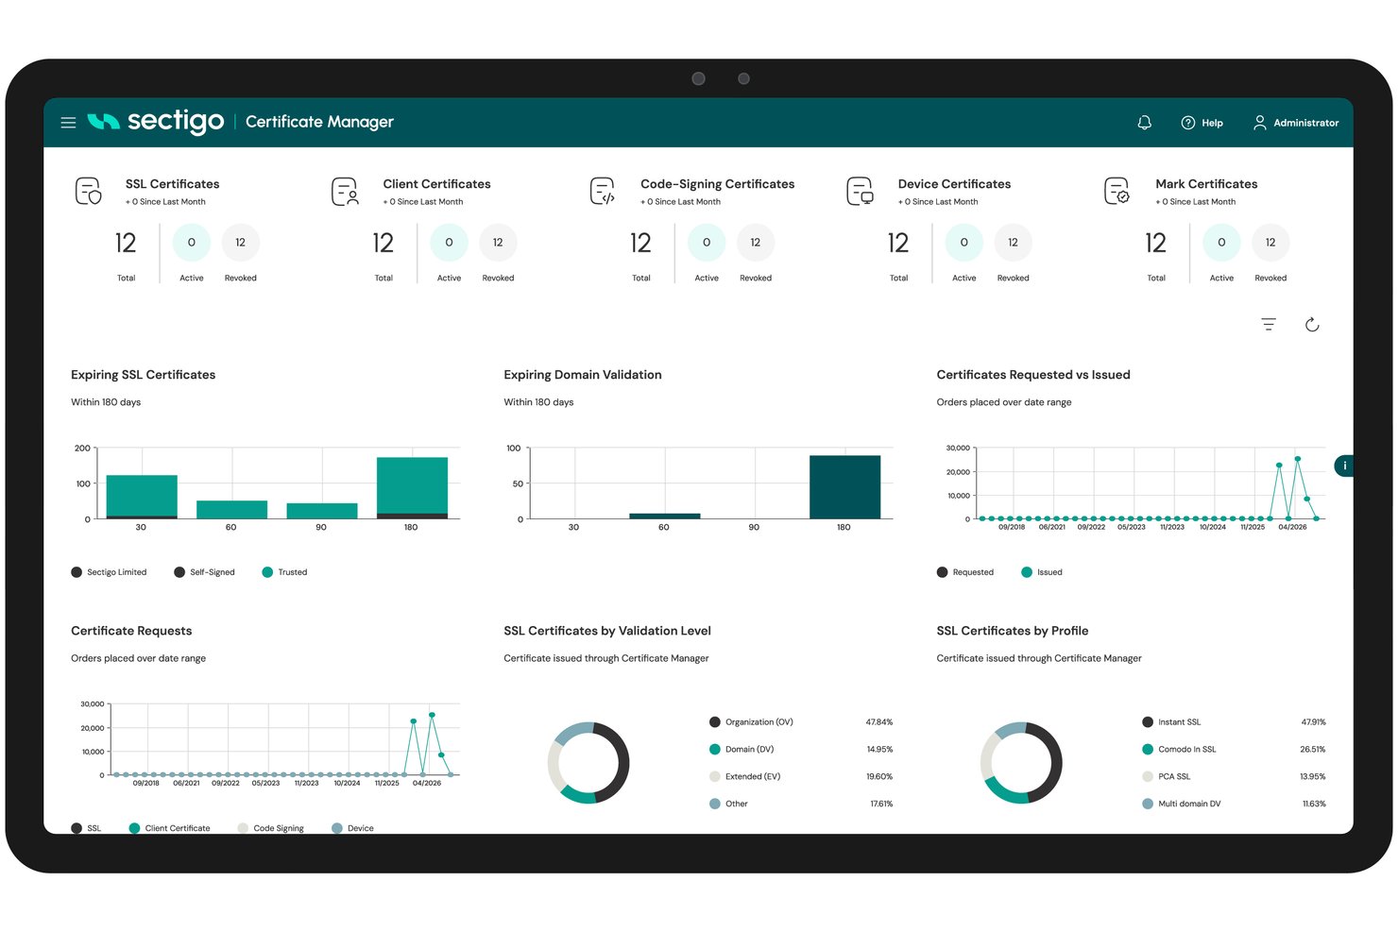Click highest peak point in Requested vs Issued chart
The height and width of the screenshot is (932, 1398).
click(1297, 459)
